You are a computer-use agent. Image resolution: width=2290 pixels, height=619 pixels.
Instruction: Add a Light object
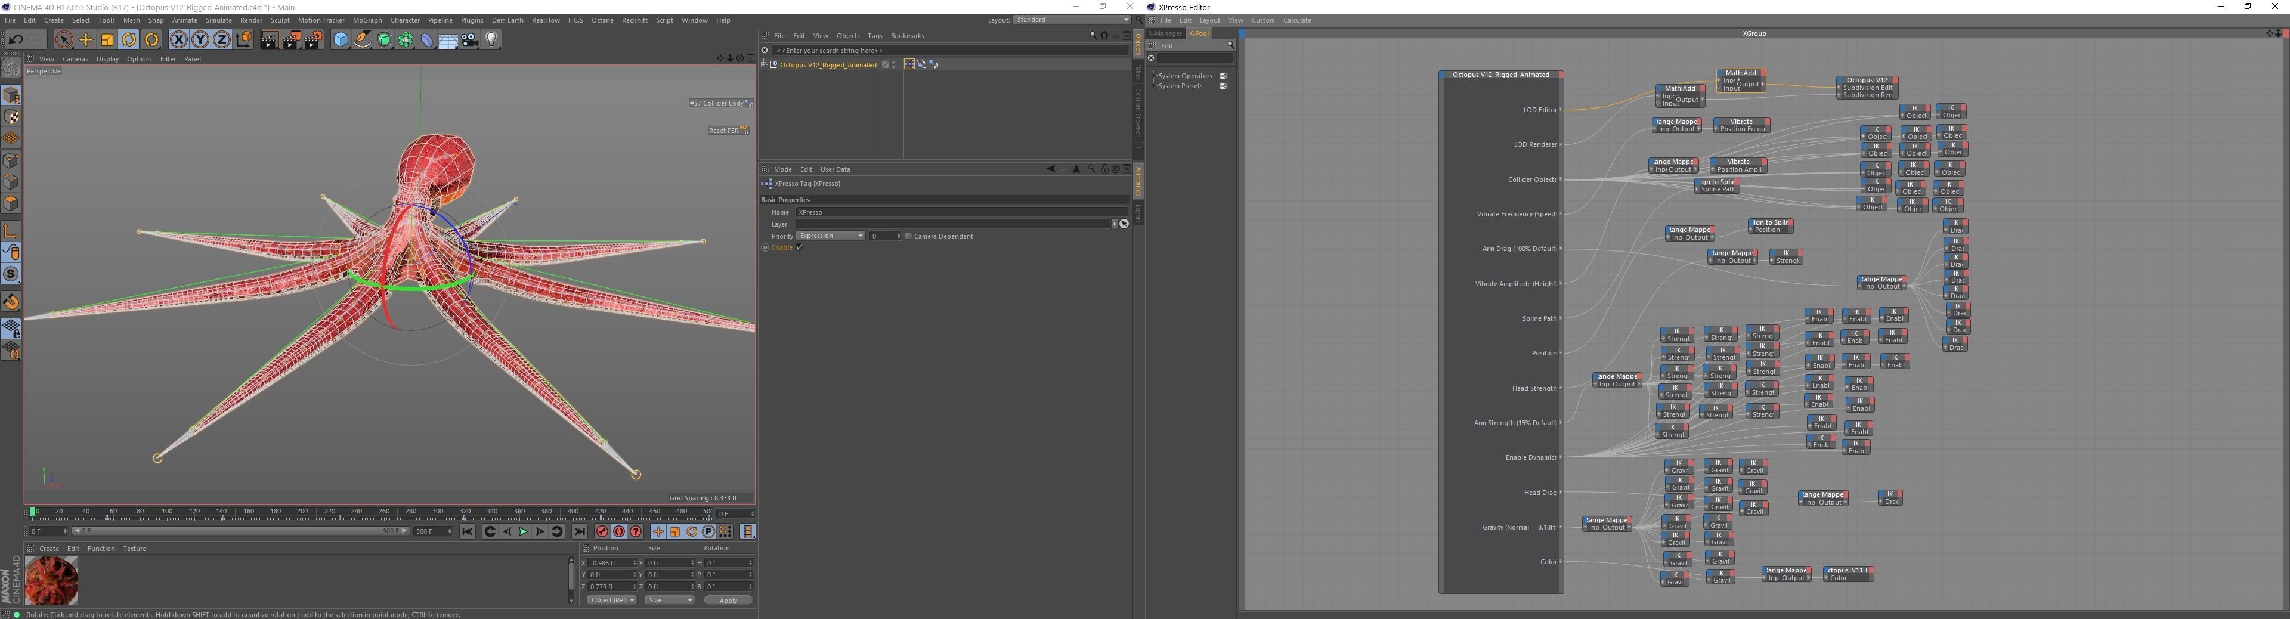(491, 39)
